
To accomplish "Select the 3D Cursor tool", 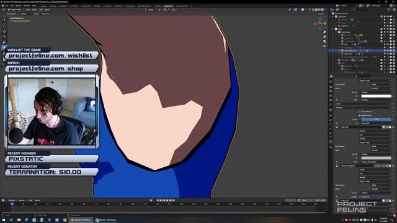I will (4, 25).
